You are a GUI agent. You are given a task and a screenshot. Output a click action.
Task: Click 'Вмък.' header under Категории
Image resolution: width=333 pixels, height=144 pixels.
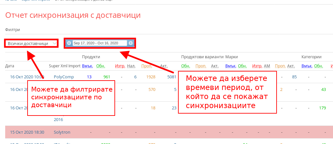pos(306,66)
